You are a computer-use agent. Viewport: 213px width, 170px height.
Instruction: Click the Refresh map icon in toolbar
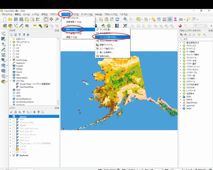[117, 19]
